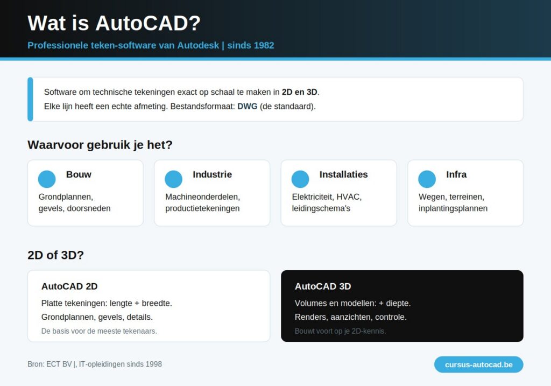This screenshot has width=551, height=386.
Task: Click the blue circle icon beside Bouw
Action: tap(47, 179)
